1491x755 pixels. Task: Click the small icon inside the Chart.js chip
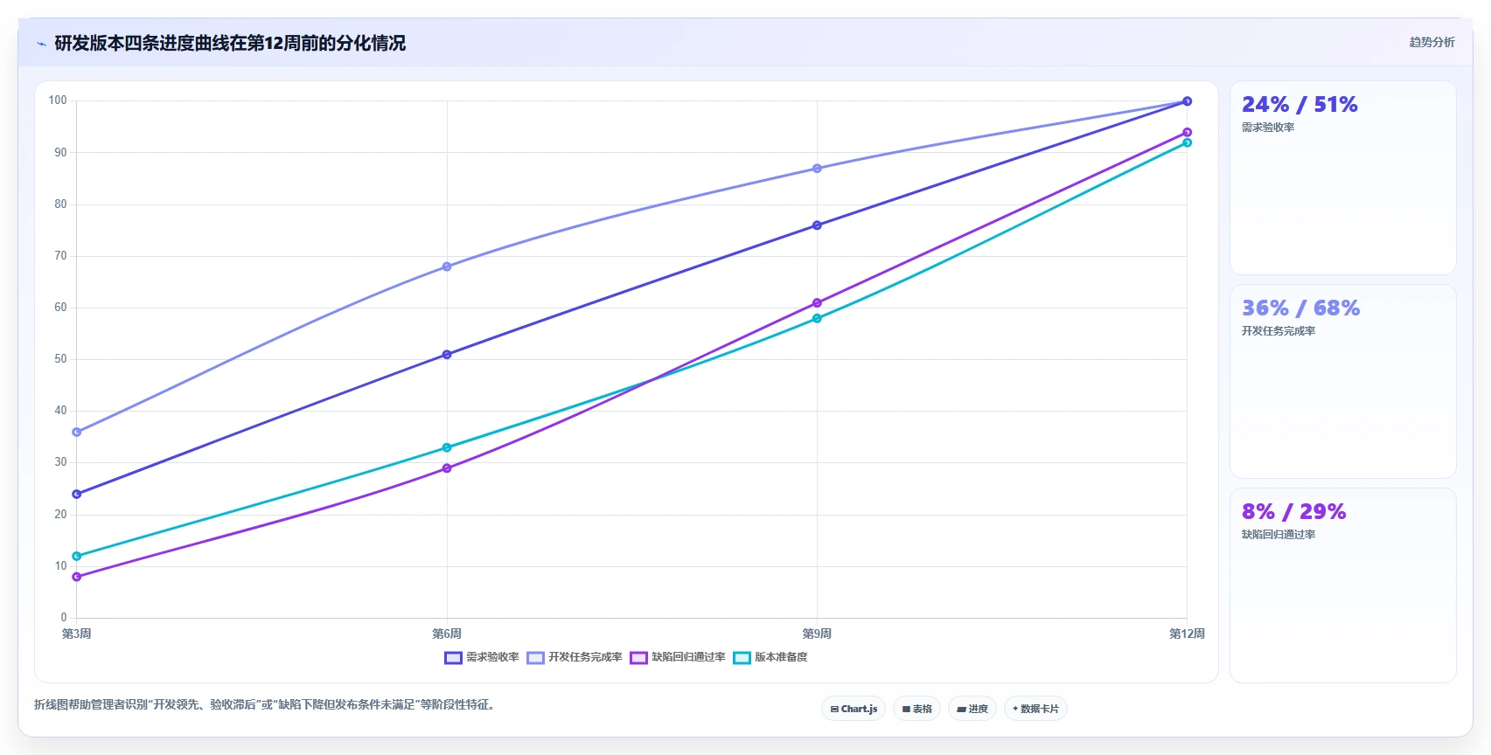pos(834,709)
